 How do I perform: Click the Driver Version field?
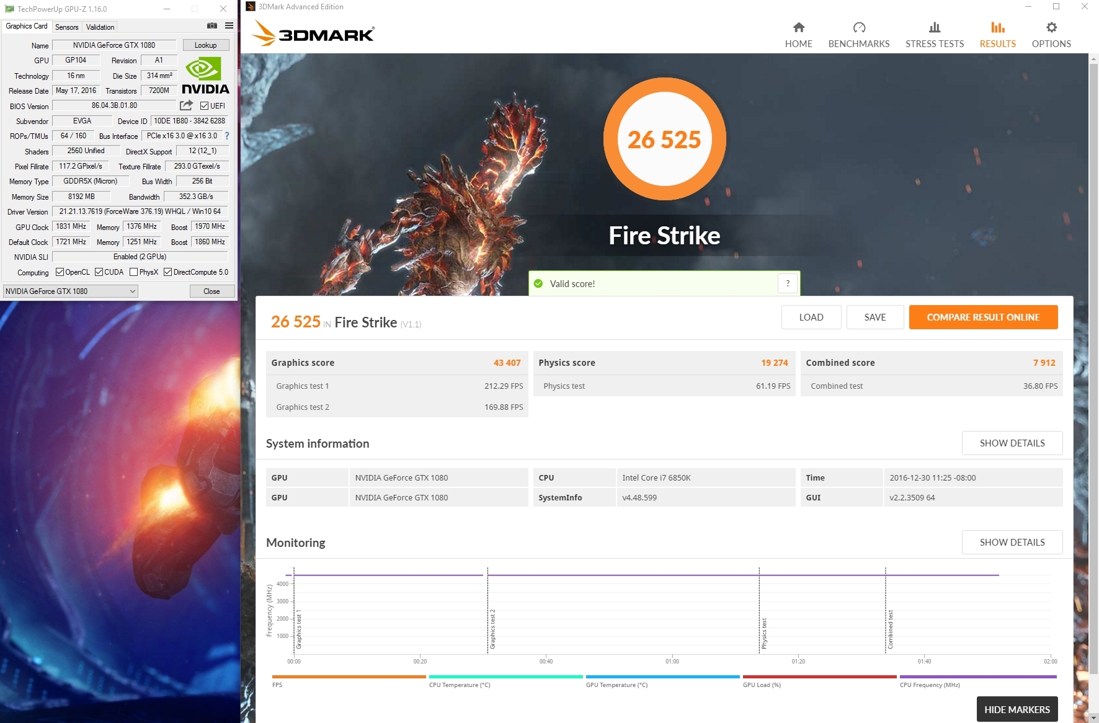[140, 211]
